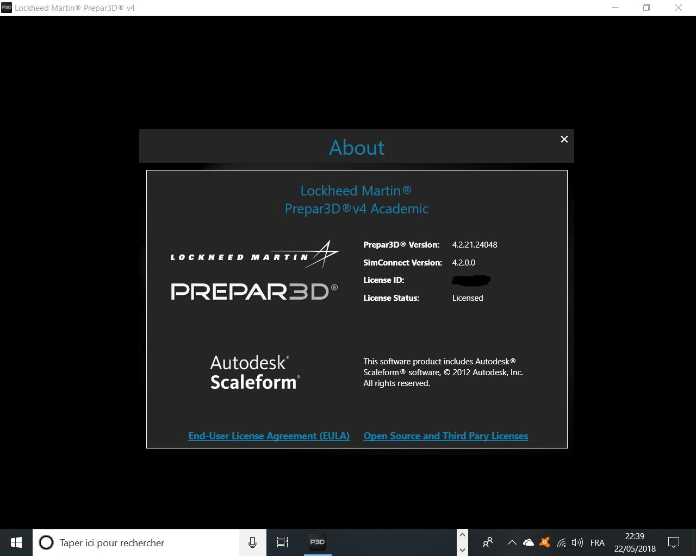Click the taskbar toolbar up arrow
696x556 pixels.
click(462, 535)
